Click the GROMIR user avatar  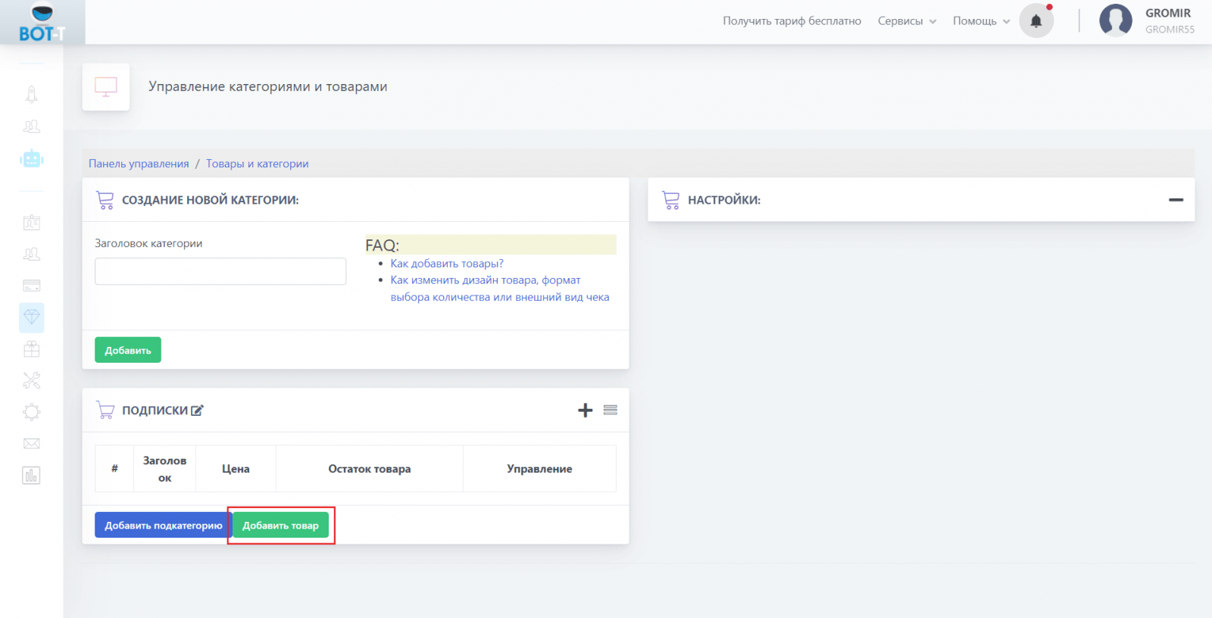[1116, 20]
